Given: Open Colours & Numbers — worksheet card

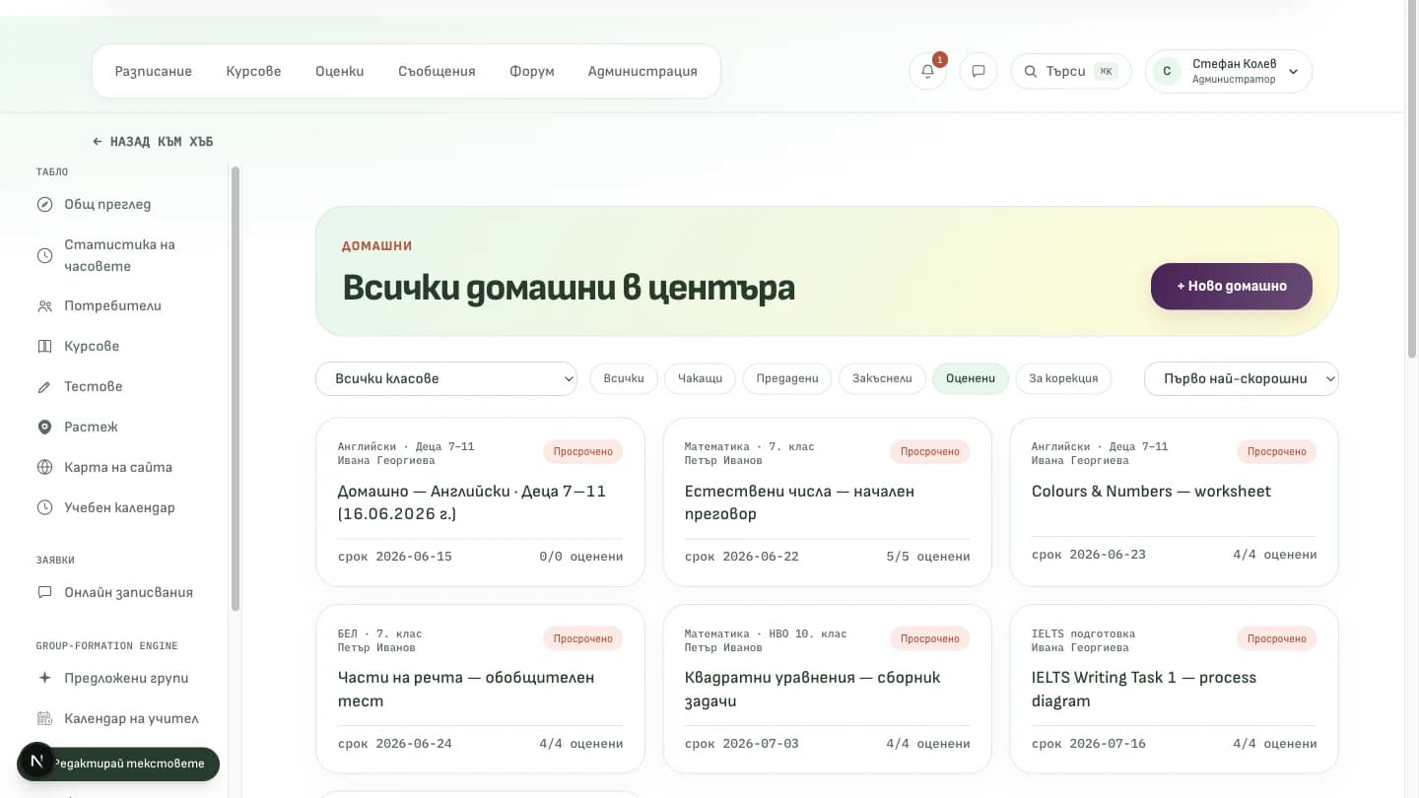Looking at the screenshot, I should point(1175,502).
